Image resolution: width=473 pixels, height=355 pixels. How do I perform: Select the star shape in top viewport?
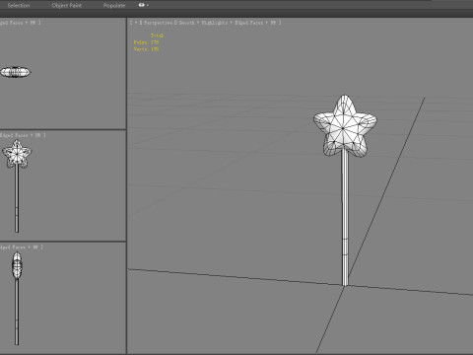[x=15, y=72]
